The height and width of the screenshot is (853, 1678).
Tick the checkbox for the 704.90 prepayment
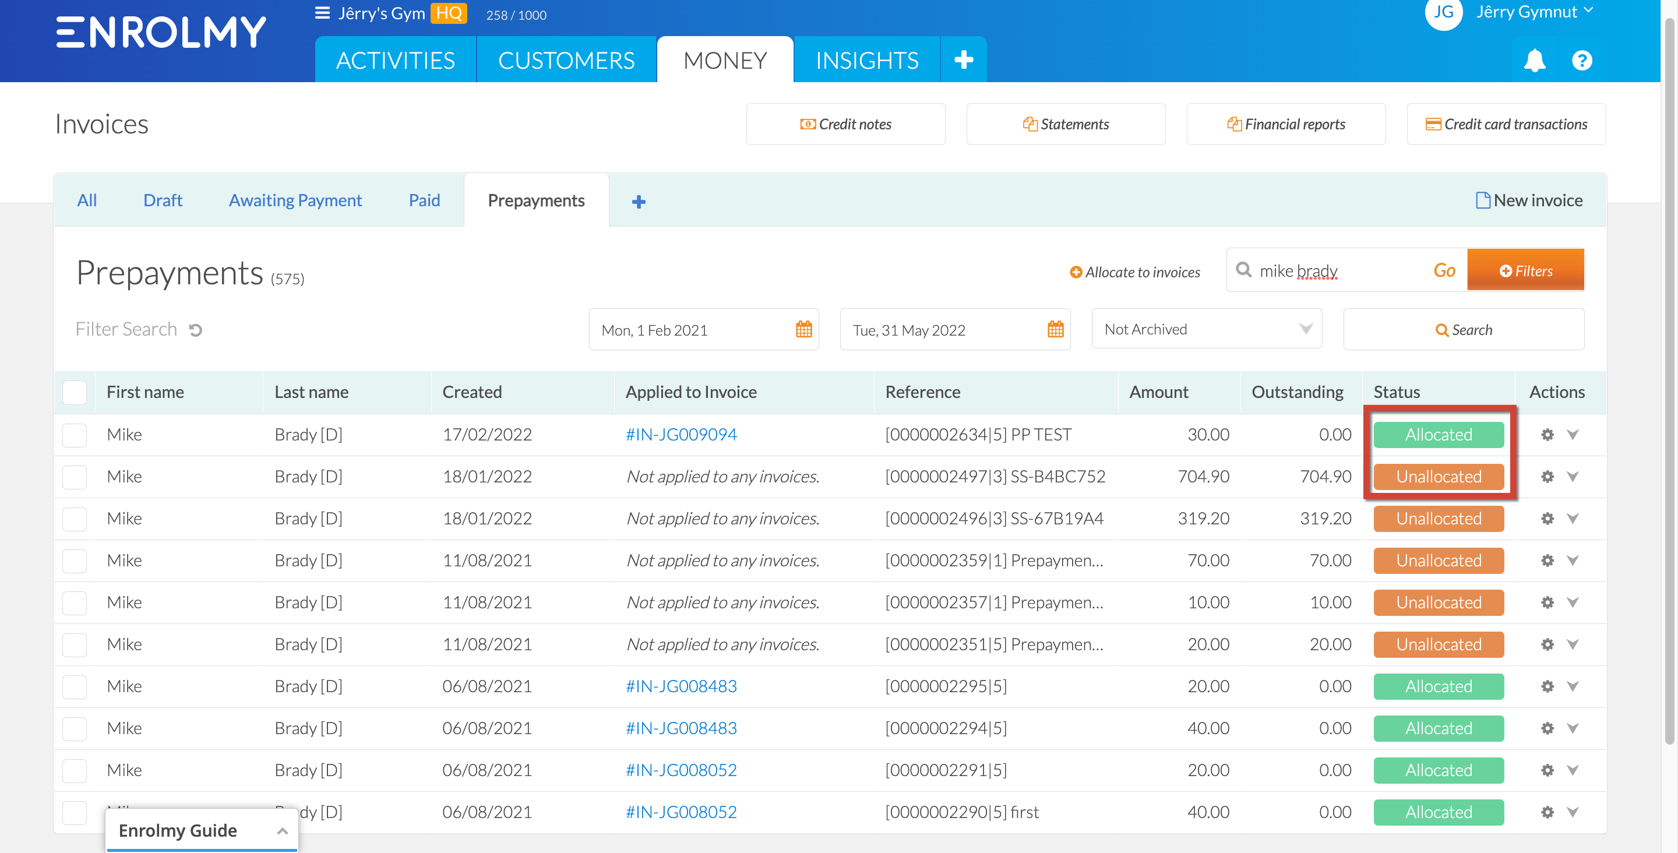(74, 477)
